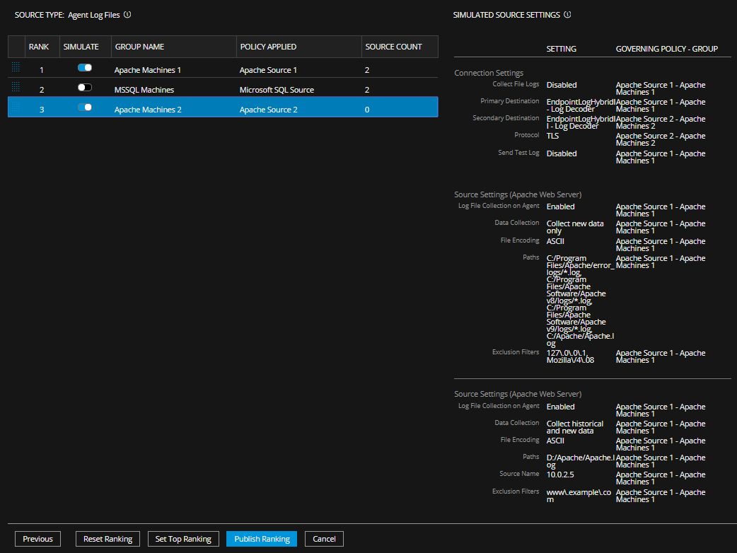
Task: Go back with the Previous button
Action: point(37,539)
